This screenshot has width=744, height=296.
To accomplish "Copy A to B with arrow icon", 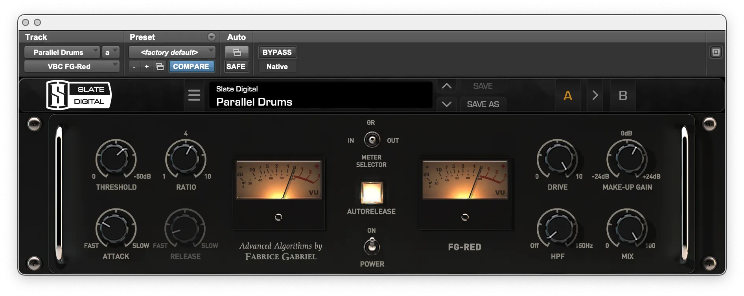I will 595,95.
